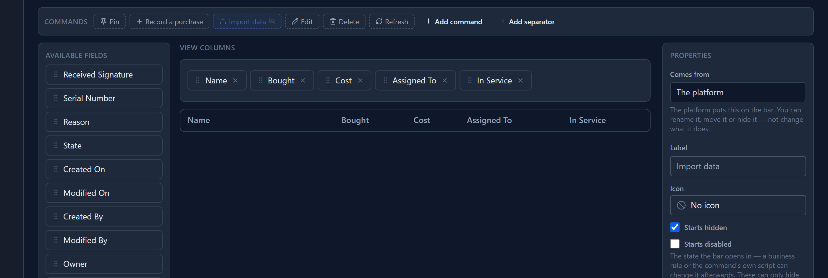Grab the drag handle of Assigned To chip
This screenshot has width=828, height=278.
coord(385,80)
